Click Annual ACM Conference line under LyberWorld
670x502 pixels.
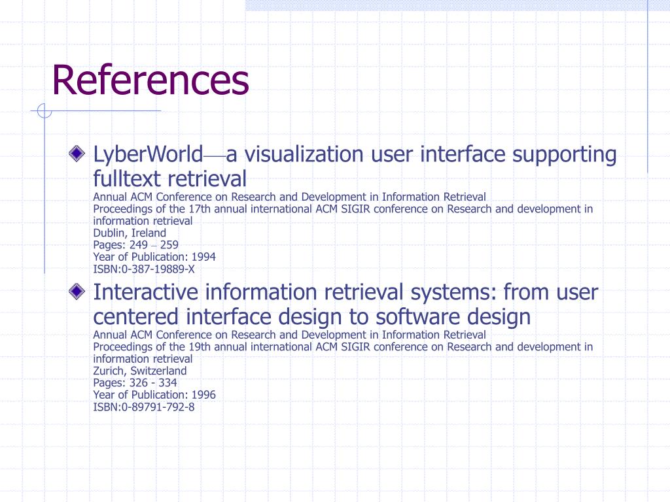point(289,197)
